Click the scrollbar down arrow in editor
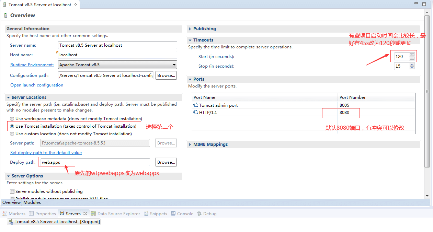 click(427, 196)
